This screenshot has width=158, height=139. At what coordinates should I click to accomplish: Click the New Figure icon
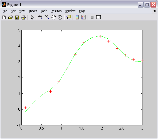click(4, 17)
